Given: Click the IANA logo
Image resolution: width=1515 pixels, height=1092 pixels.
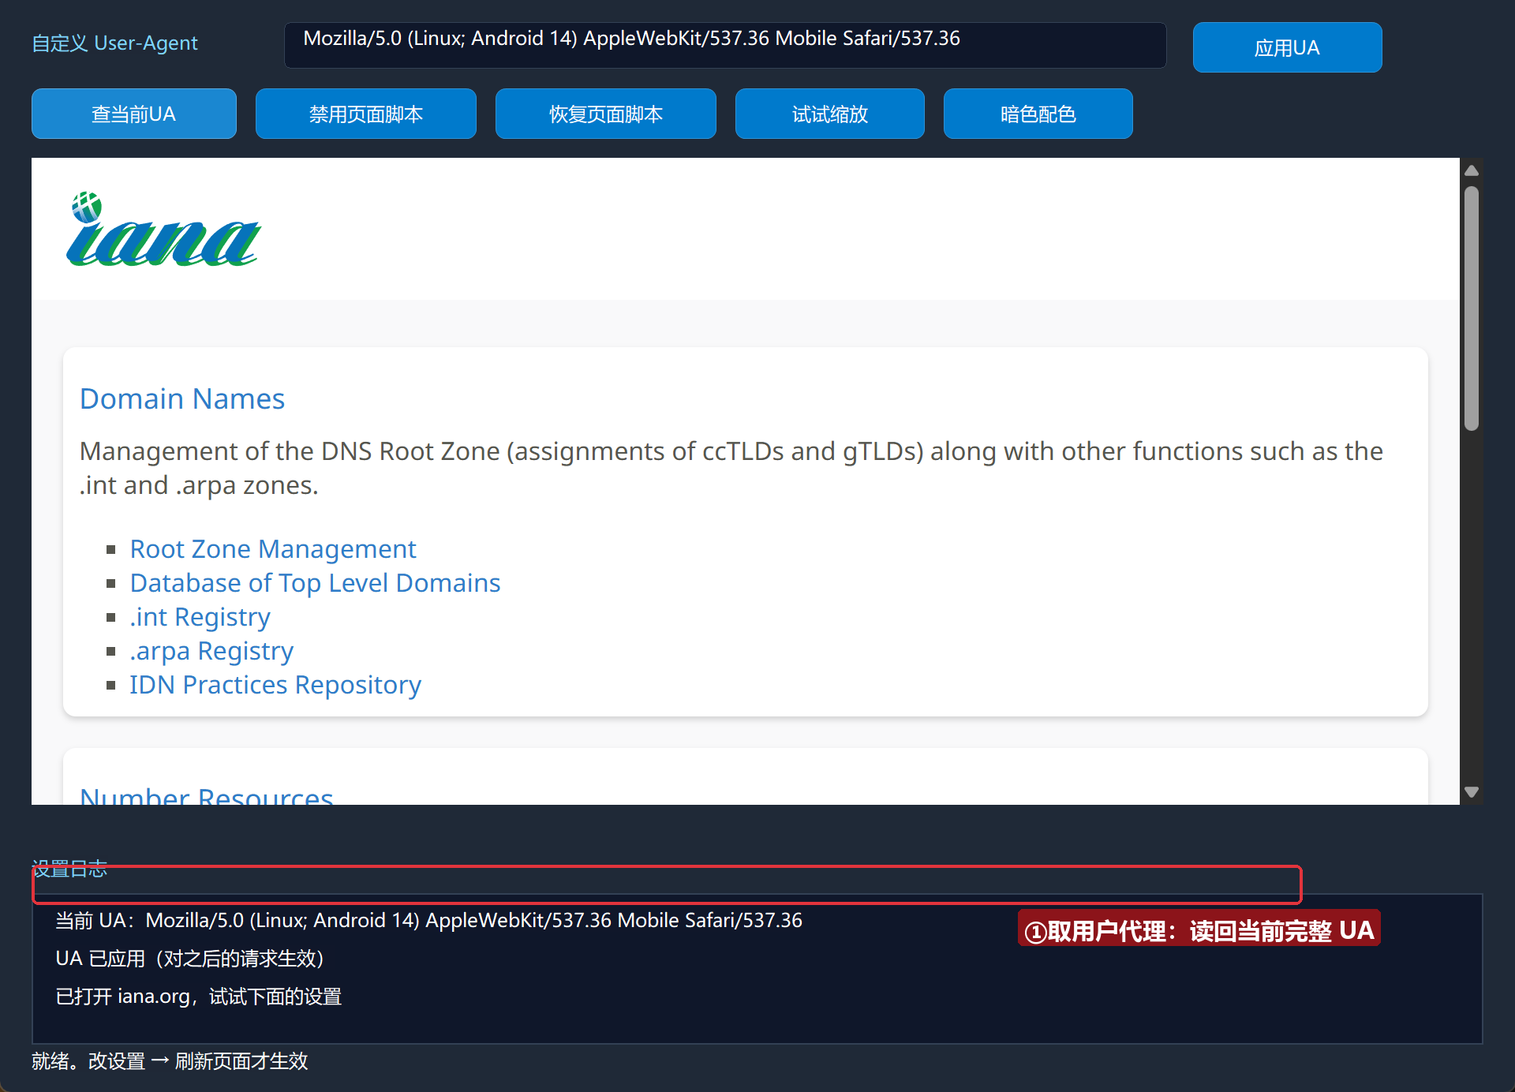Looking at the screenshot, I should [x=163, y=229].
